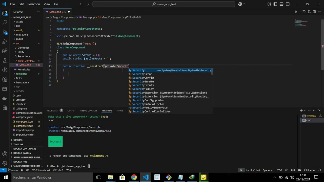Go back with the navigation arrow
The width and height of the screenshot is (324, 182).
(81, 4)
